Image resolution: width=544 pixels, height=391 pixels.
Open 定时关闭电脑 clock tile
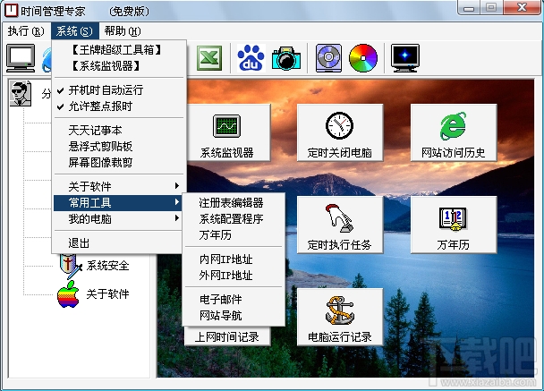[x=340, y=132]
